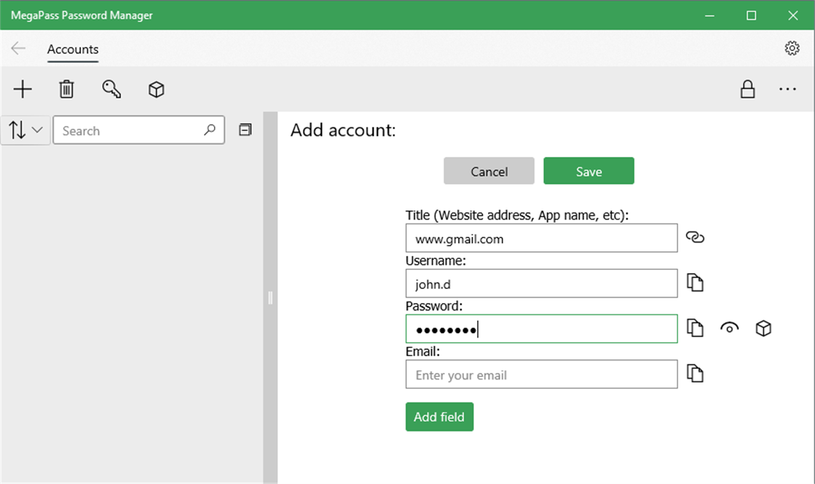Lock the password vault
The image size is (815, 484).
747,89
